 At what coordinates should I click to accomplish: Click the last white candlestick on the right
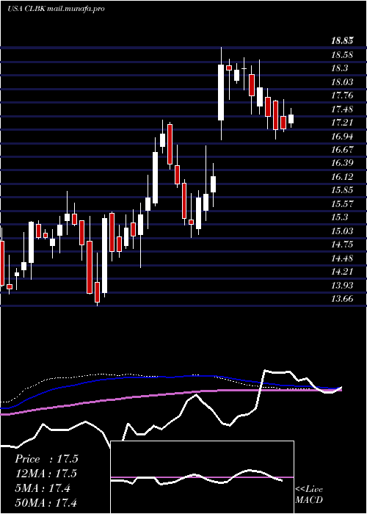pyautogui.click(x=291, y=119)
